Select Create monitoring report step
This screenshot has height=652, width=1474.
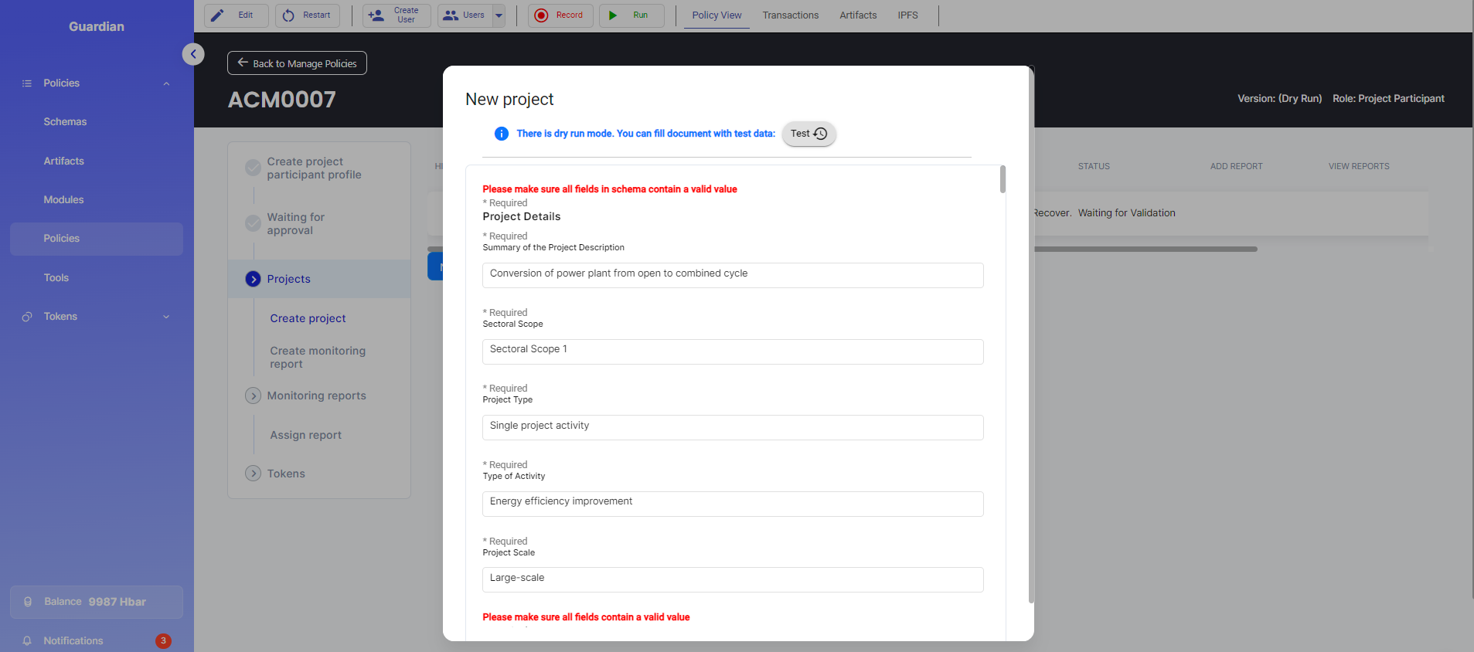pos(317,357)
